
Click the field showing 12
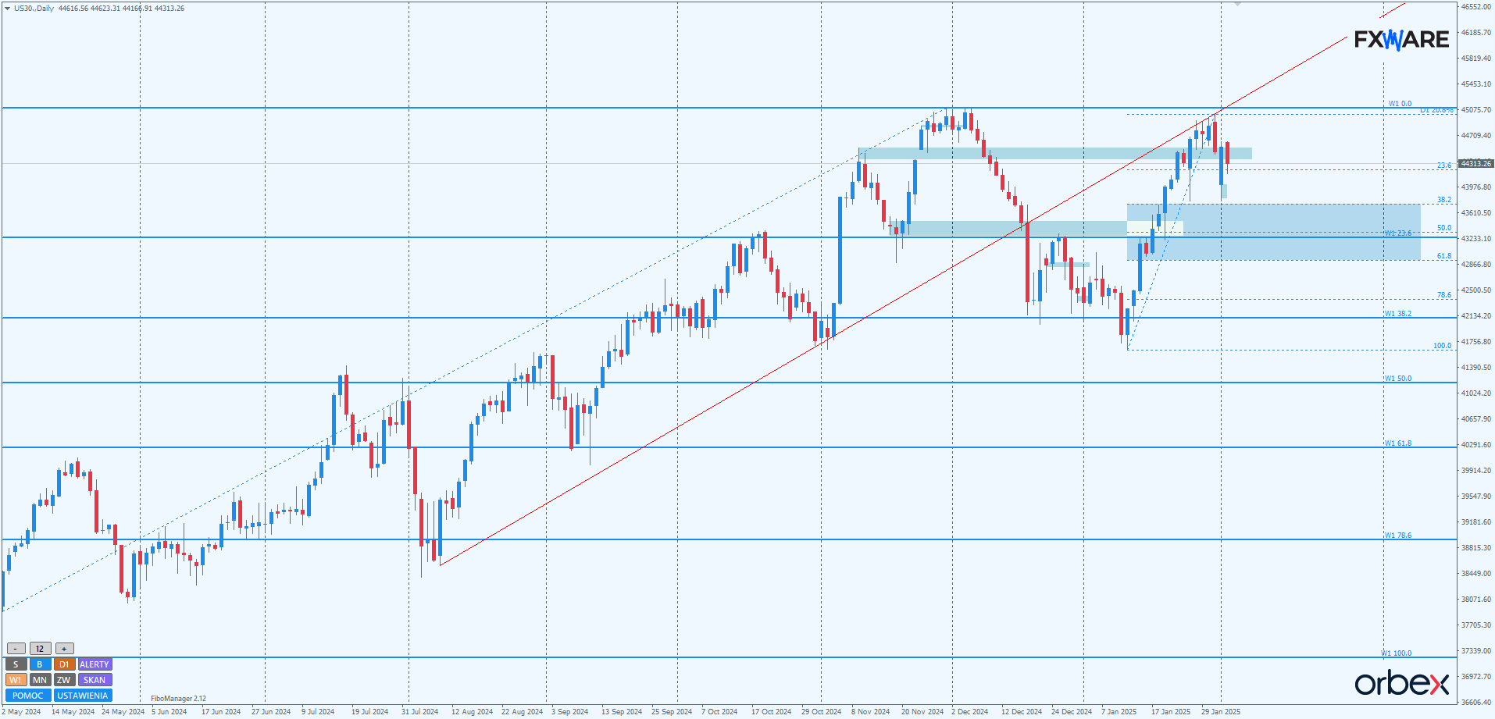40,649
